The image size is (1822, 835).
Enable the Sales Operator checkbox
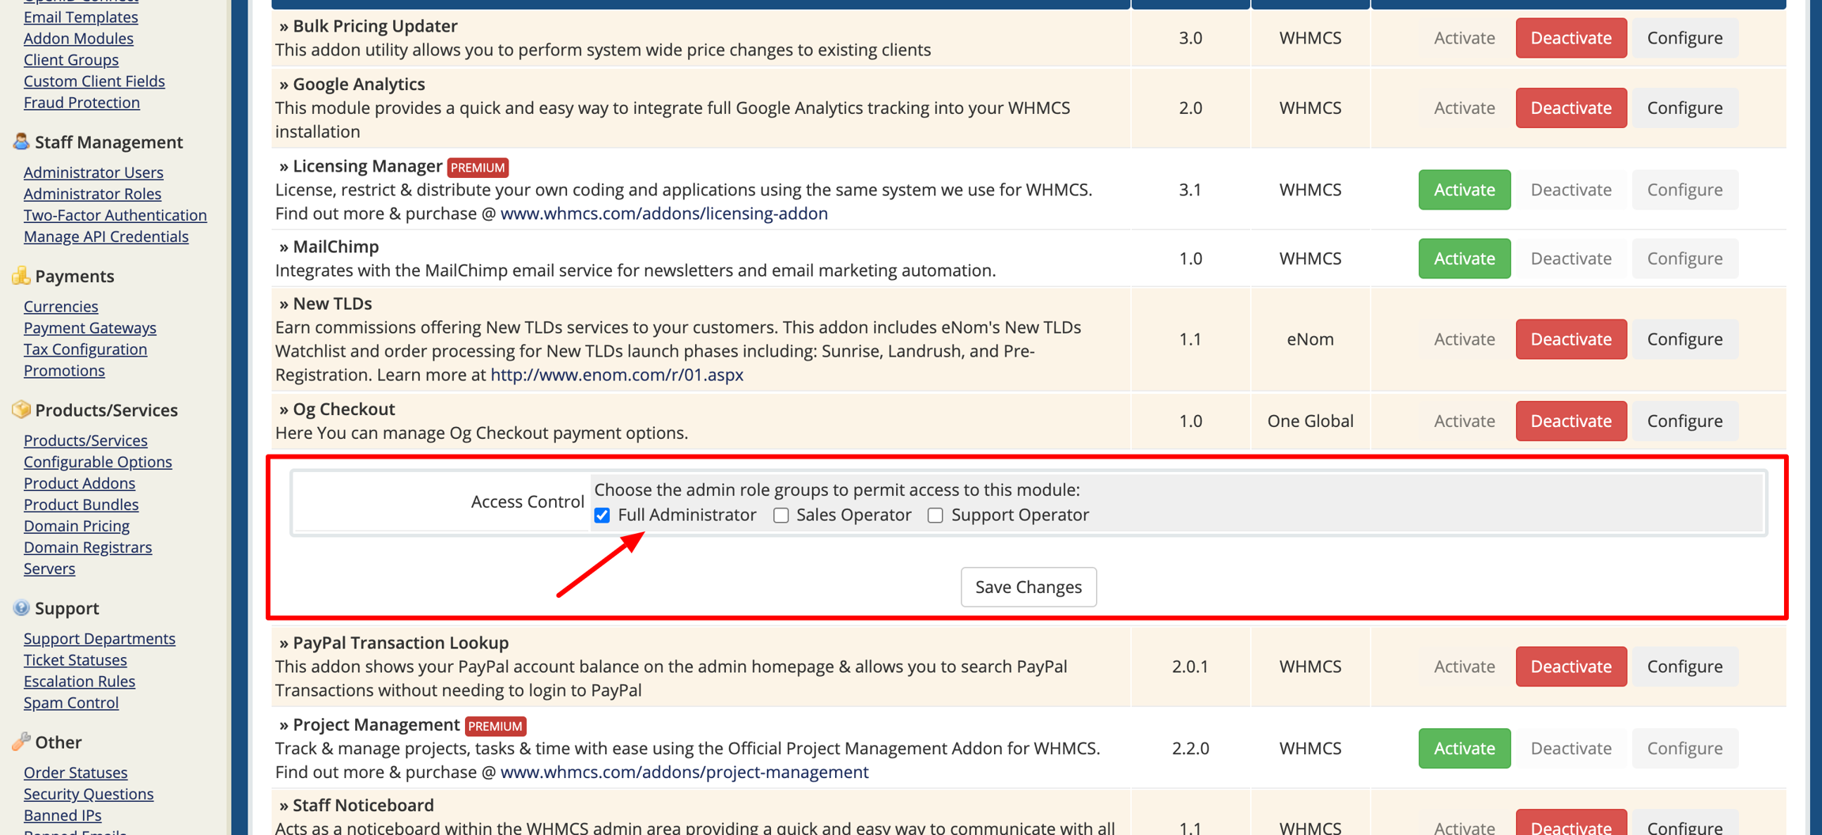(x=781, y=516)
